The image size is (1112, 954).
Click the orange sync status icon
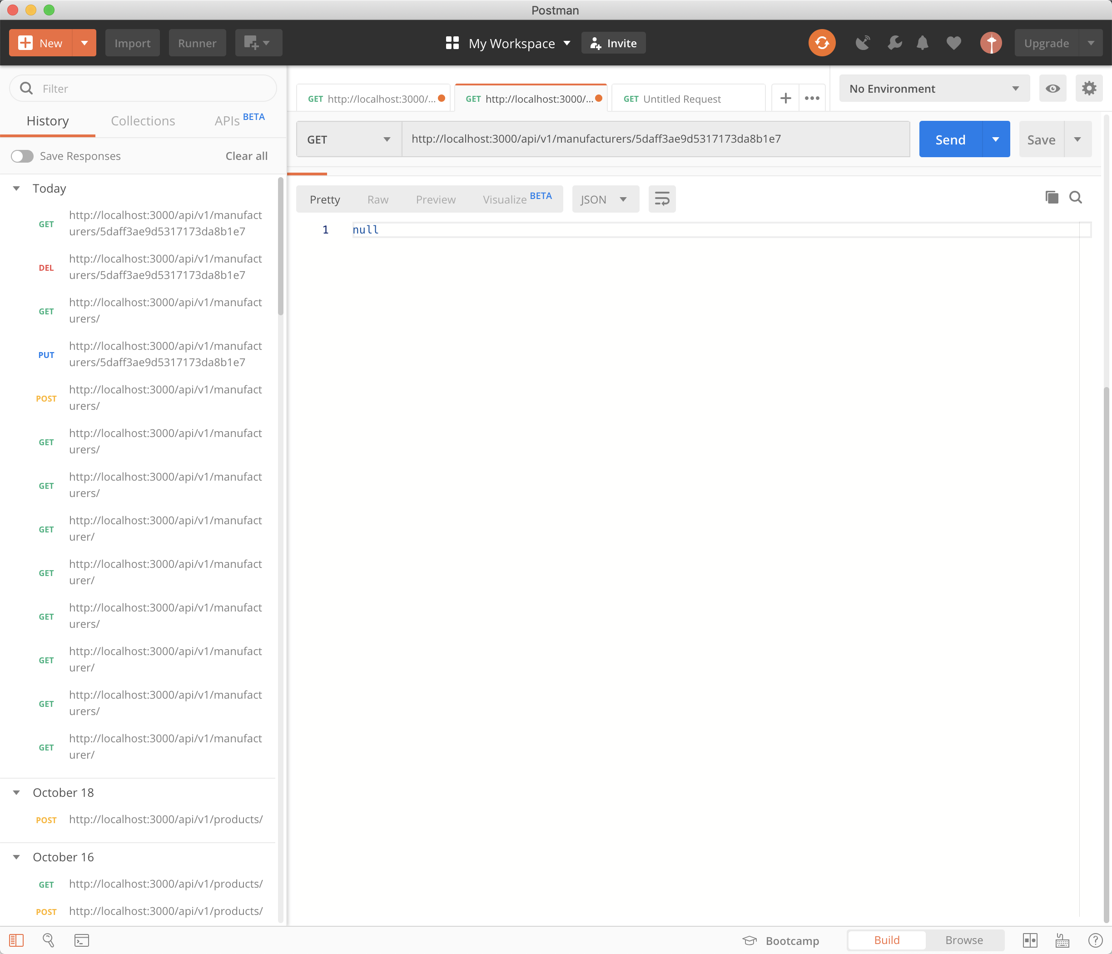(x=821, y=43)
